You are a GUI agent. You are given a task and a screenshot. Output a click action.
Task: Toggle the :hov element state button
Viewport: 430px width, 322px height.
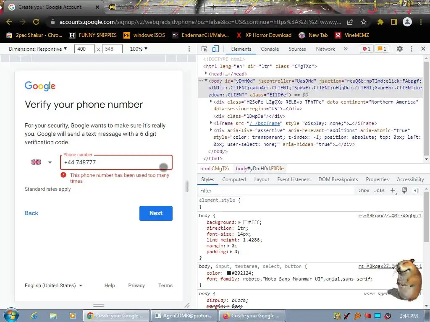click(x=364, y=191)
